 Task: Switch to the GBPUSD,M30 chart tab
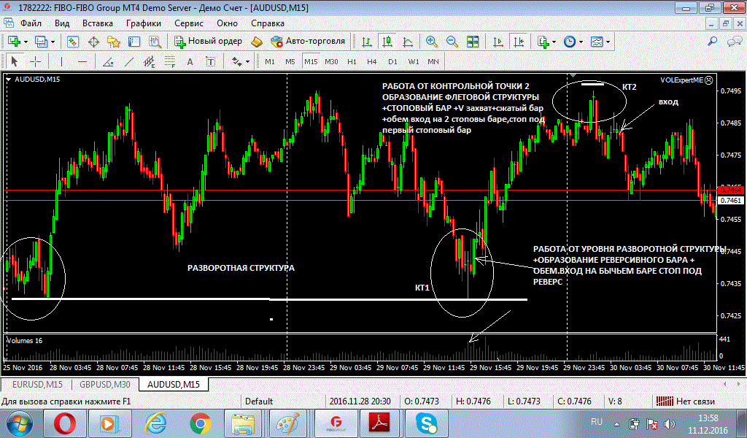coord(105,384)
